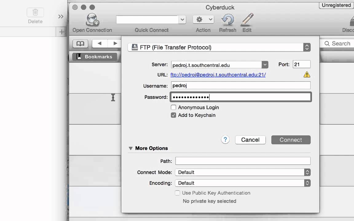
Task: Open the Server history dropdown arrow
Action: pos(265,65)
